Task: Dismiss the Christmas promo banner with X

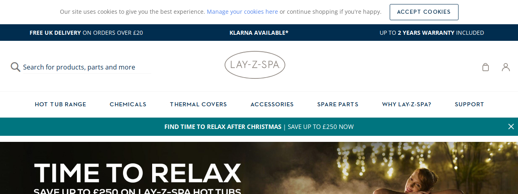Action: click(511, 127)
